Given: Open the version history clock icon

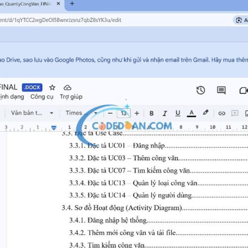Looking at the screenshot, I should 201,90.
